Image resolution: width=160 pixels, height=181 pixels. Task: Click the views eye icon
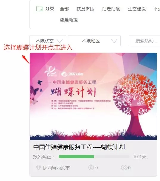124,168
